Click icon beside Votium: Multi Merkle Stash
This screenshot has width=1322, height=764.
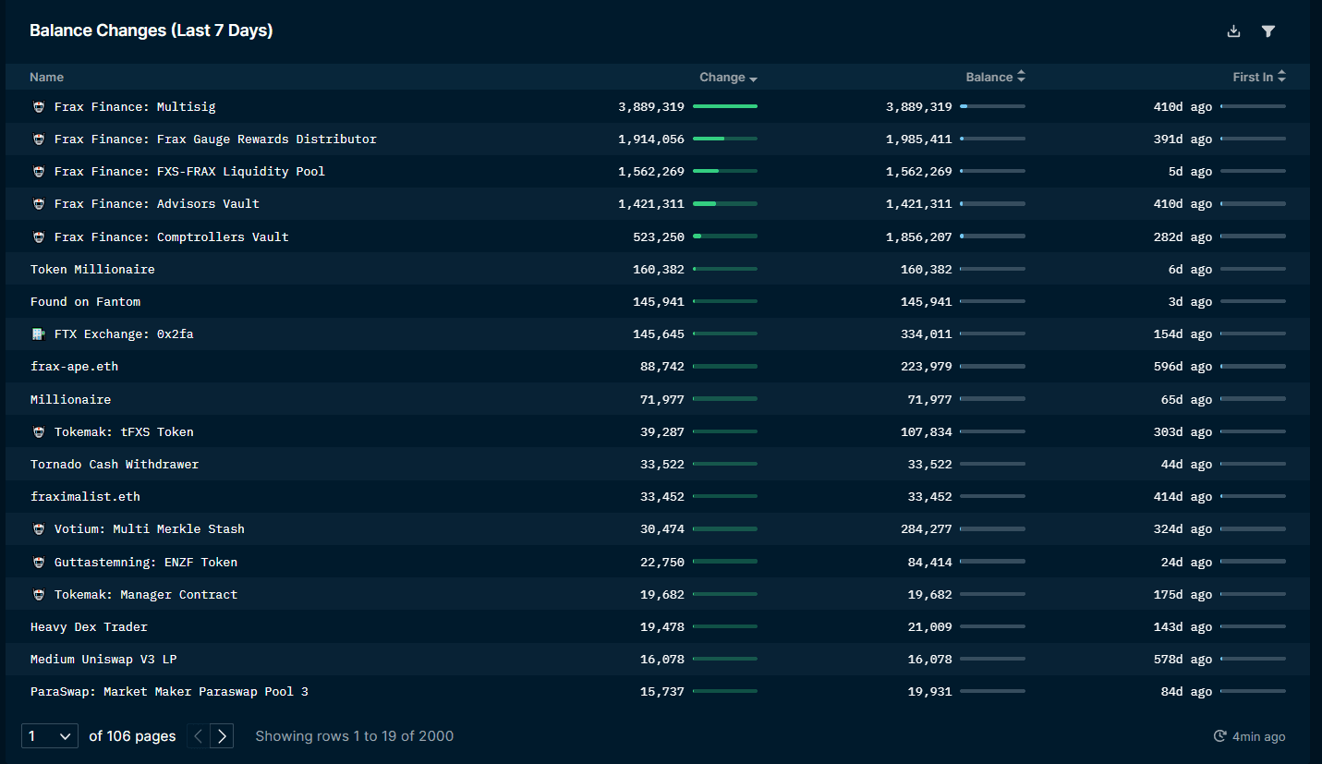pyautogui.click(x=39, y=529)
